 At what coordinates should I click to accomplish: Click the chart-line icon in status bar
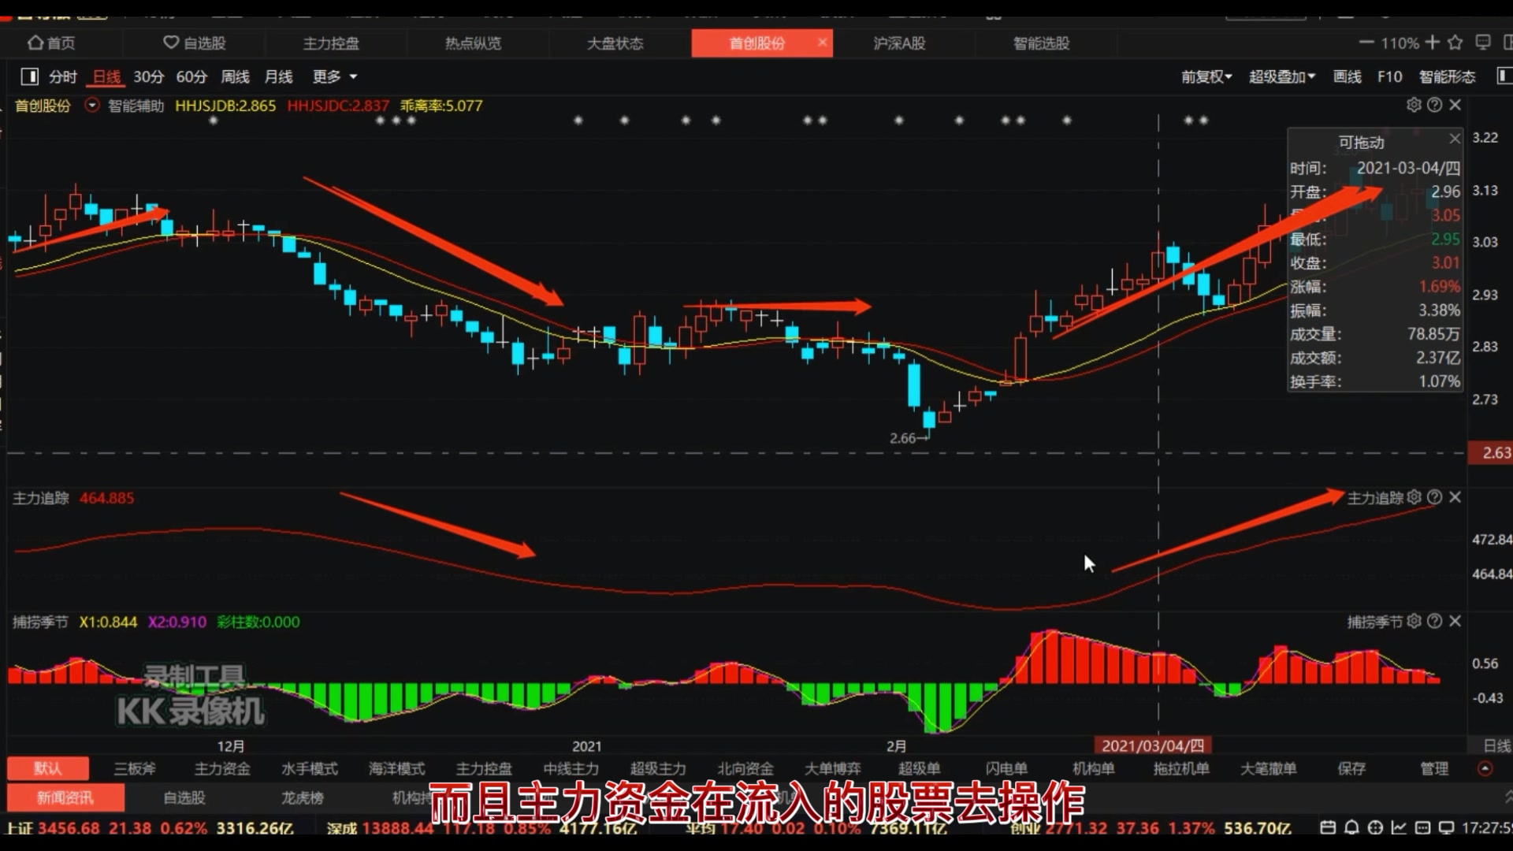click(1399, 827)
